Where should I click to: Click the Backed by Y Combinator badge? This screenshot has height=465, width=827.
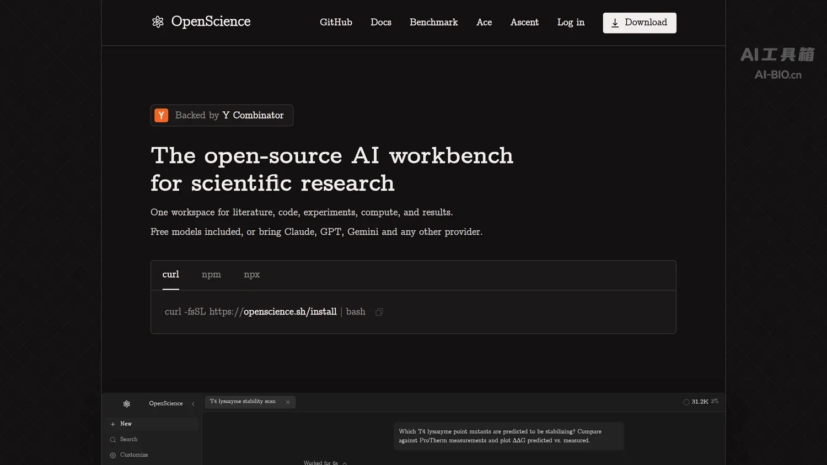pos(222,115)
